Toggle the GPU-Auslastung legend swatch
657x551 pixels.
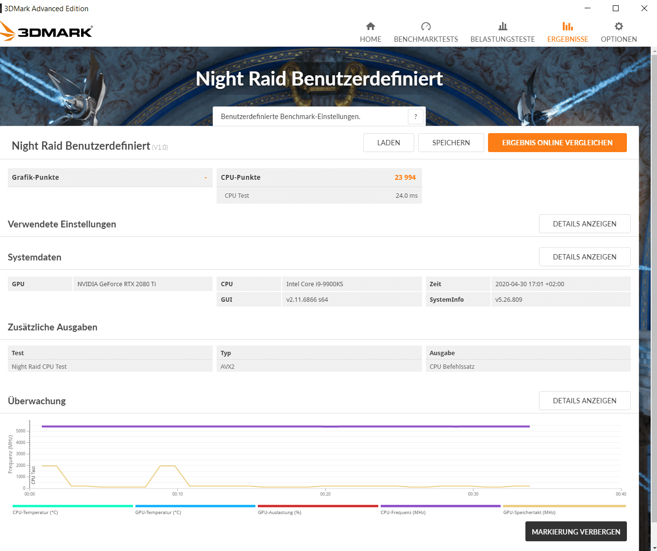tap(318, 506)
